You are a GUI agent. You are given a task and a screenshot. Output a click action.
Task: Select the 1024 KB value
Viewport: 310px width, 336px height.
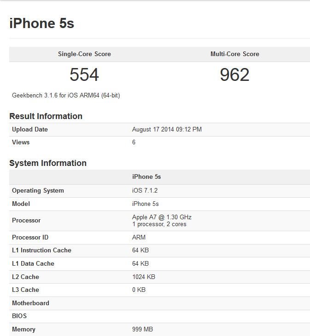click(x=144, y=277)
